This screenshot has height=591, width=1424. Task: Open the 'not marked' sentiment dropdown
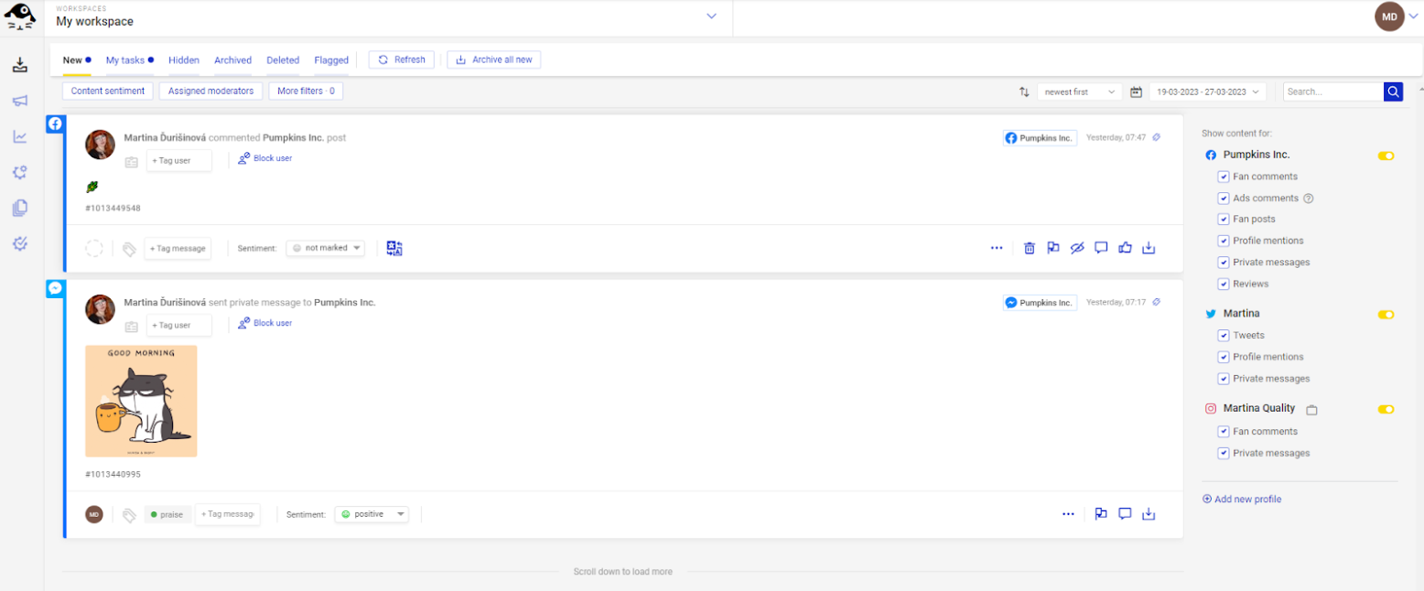pos(325,248)
